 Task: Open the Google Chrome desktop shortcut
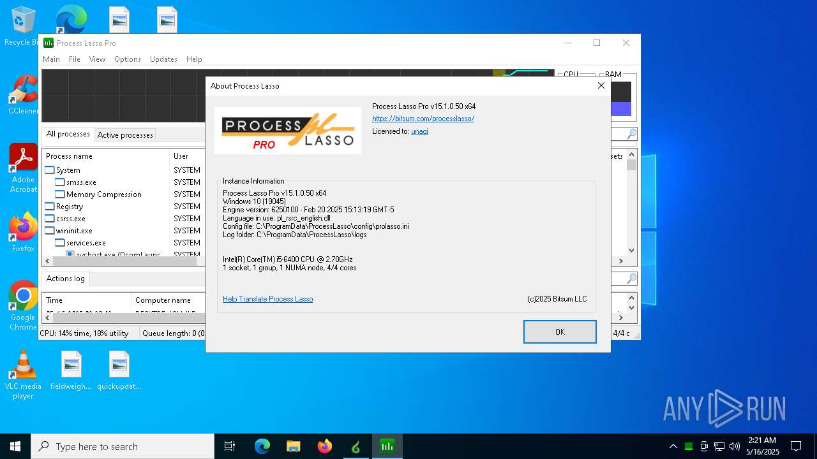(23, 306)
